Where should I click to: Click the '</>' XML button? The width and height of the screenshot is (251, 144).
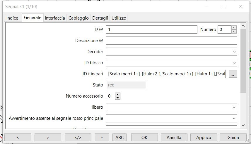pos(78,137)
